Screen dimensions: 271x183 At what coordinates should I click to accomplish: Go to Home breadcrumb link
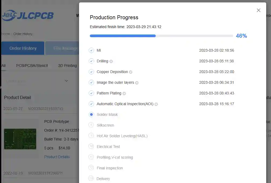[x=5, y=34]
